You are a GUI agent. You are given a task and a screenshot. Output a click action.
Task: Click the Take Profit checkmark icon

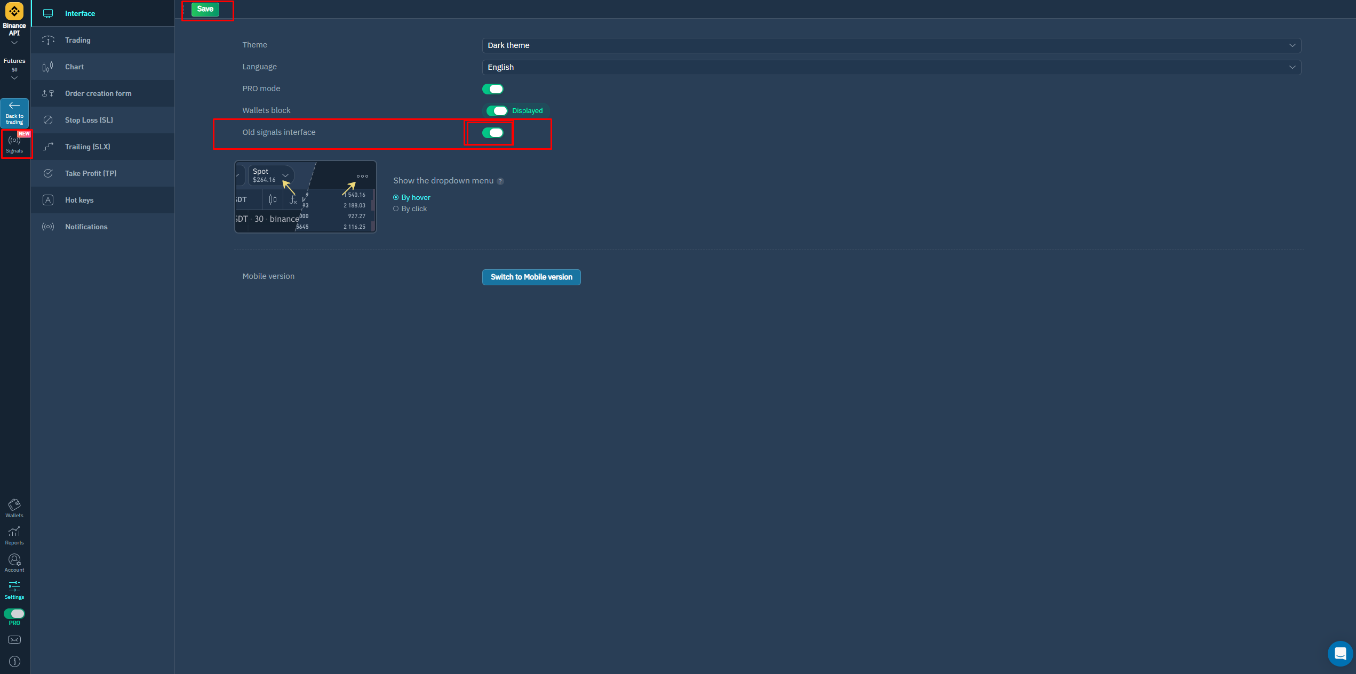click(x=48, y=173)
